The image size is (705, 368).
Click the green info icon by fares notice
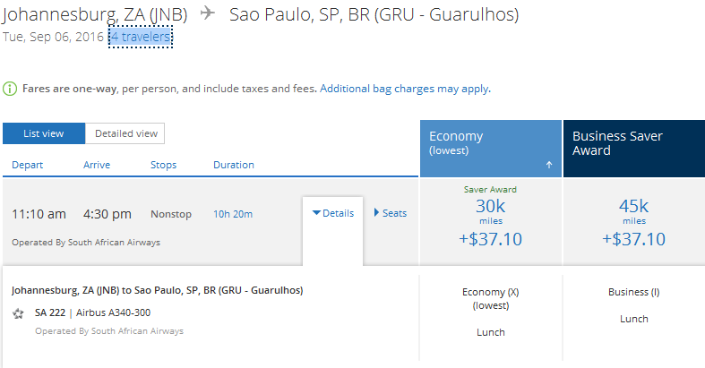pyautogui.click(x=9, y=89)
